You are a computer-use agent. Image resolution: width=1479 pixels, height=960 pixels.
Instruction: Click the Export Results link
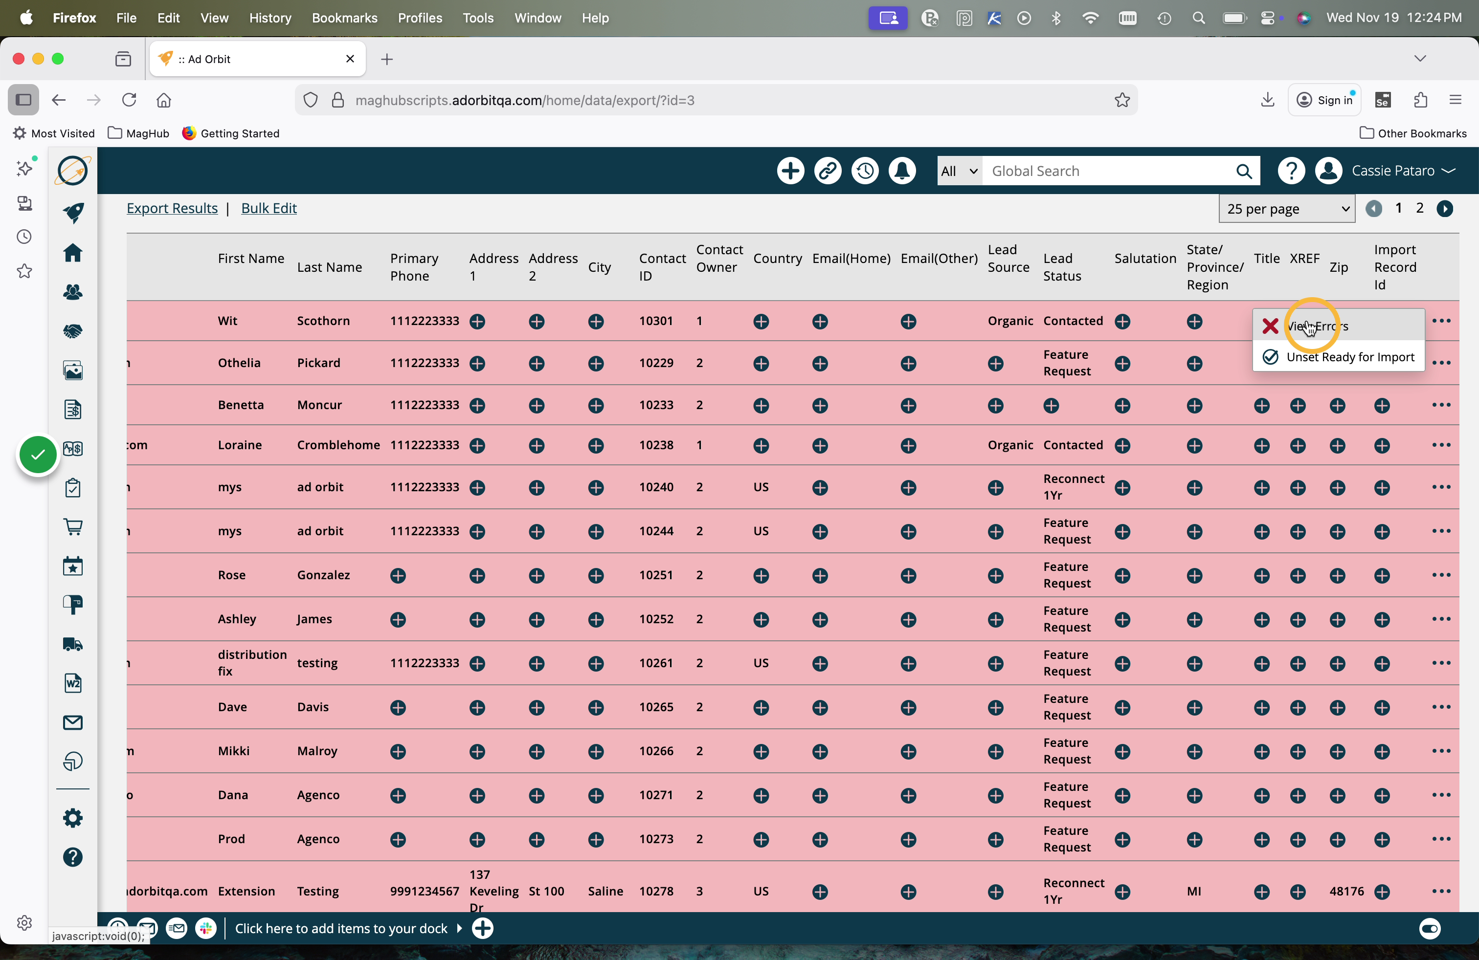tap(172, 208)
